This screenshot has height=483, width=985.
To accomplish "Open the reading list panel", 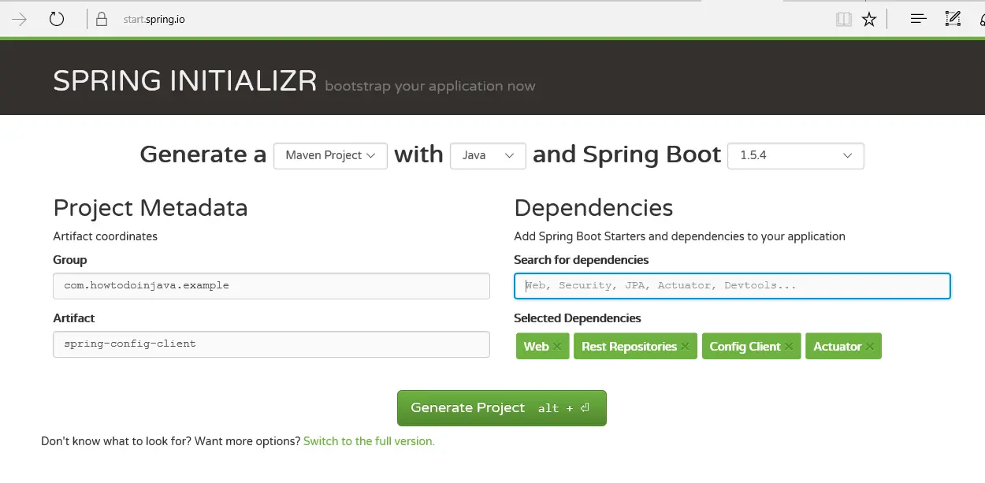I will click(917, 18).
